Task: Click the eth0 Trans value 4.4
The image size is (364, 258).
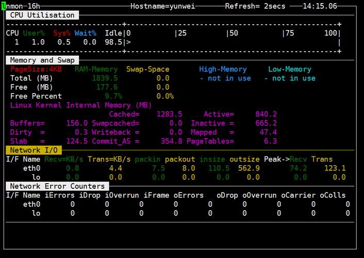Action: [115, 168]
